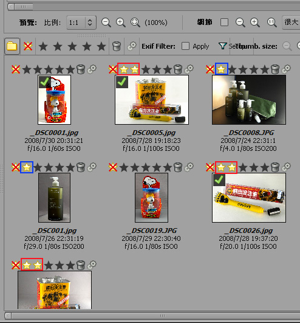Rate _DSC001.jpg two stars
Viewport: 300px width, 323px height.
(38, 167)
